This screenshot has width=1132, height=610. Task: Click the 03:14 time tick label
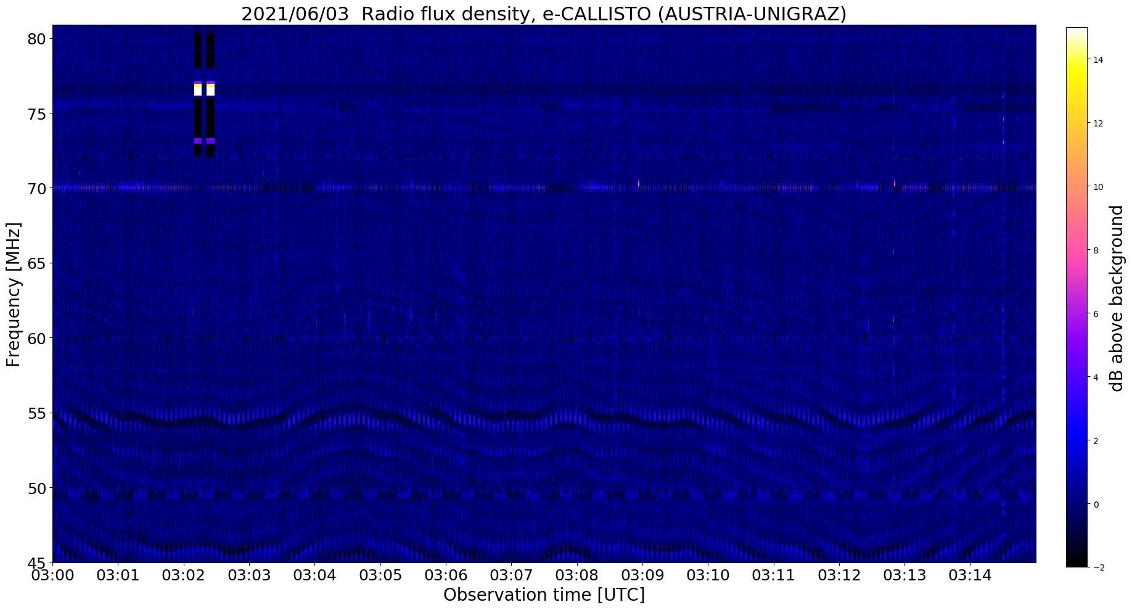pos(970,575)
